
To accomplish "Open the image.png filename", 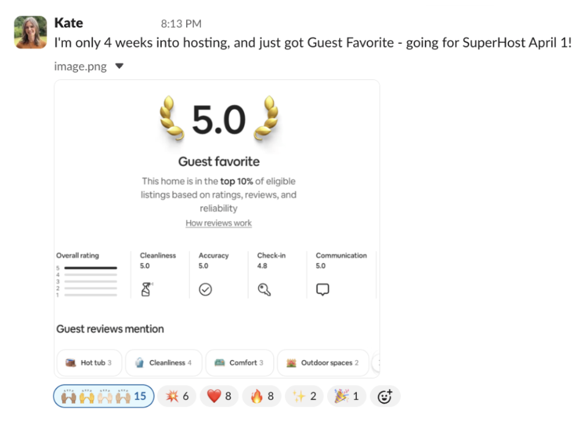I will 80,66.
